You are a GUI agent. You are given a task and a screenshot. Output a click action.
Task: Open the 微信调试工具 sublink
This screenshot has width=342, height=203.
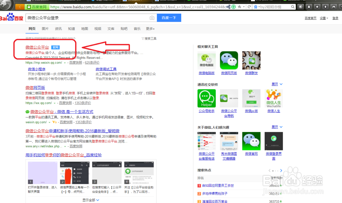click(x=106, y=69)
